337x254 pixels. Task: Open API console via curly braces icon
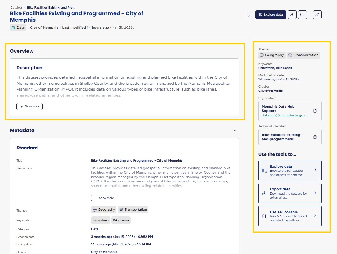[x=302, y=15]
